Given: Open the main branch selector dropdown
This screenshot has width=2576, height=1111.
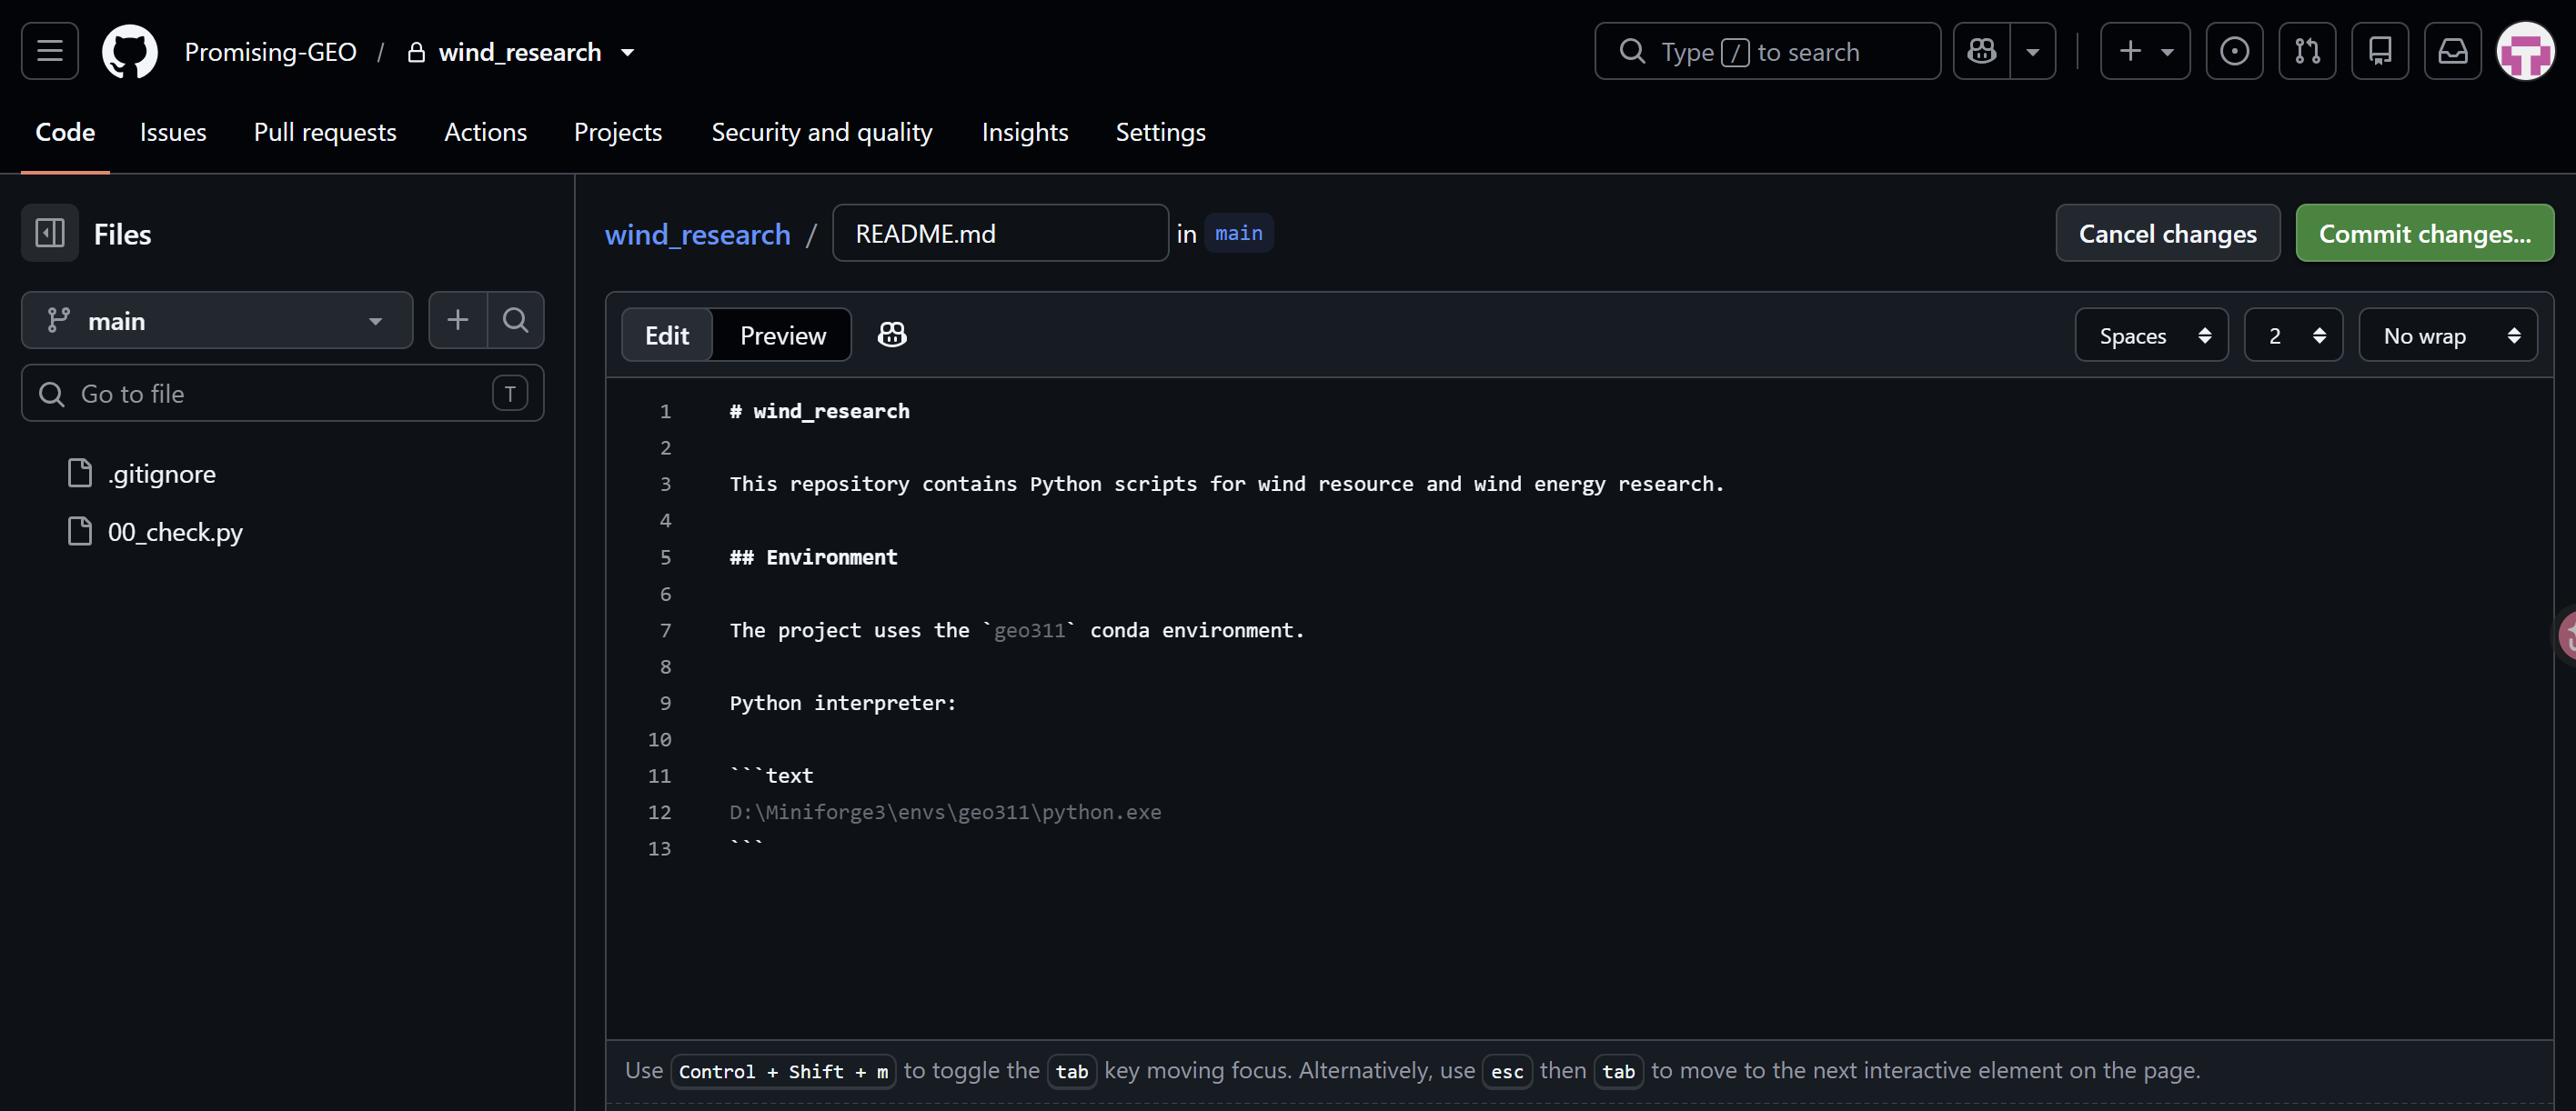Looking at the screenshot, I should (x=217, y=320).
